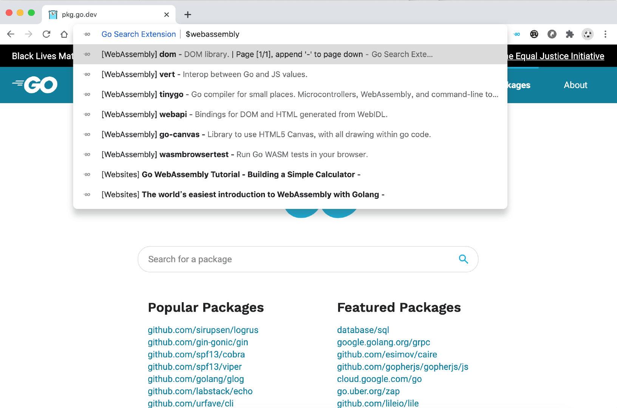
Task: Reload the pkg.go.dev page
Action: pos(46,34)
